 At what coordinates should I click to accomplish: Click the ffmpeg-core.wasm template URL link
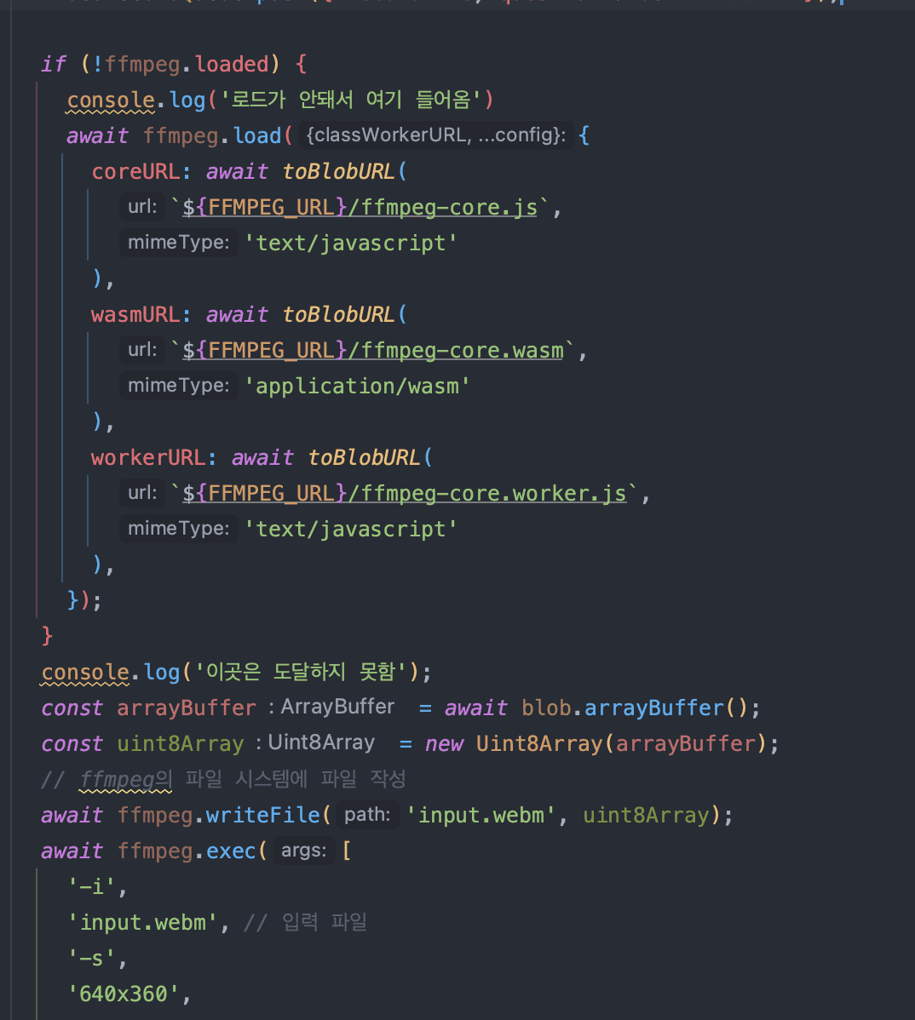pyautogui.click(x=373, y=351)
